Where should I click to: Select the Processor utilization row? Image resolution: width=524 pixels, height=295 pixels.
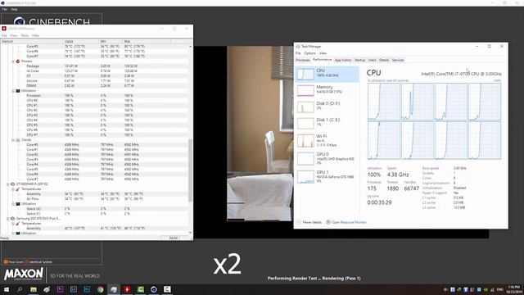point(95,96)
